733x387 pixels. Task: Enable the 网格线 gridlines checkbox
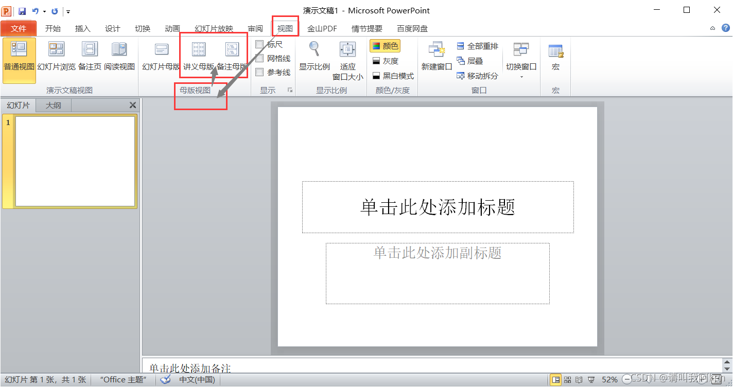(x=259, y=59)
